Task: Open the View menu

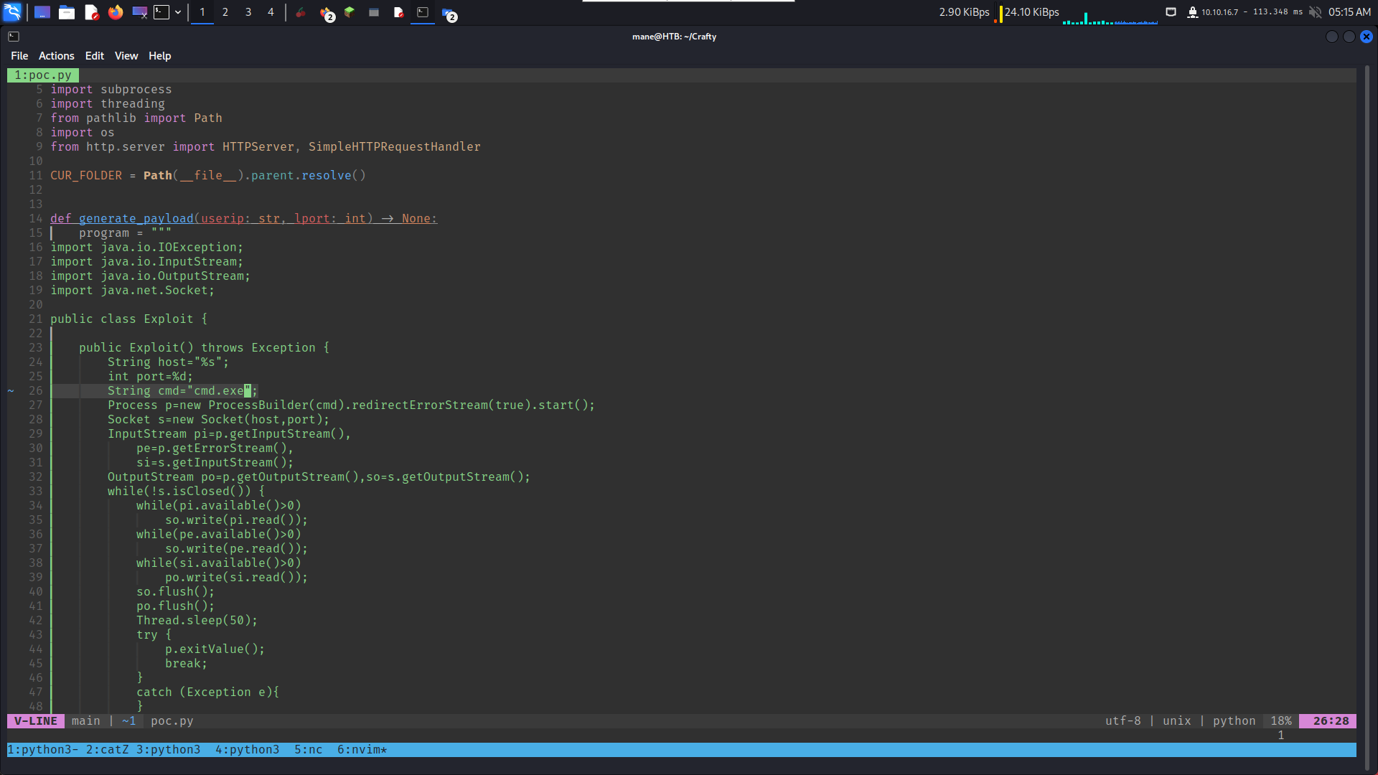Action: point(126,56)
